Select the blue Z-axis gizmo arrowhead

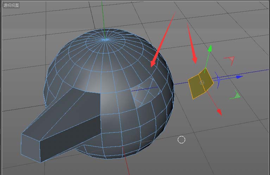(239, 77)
